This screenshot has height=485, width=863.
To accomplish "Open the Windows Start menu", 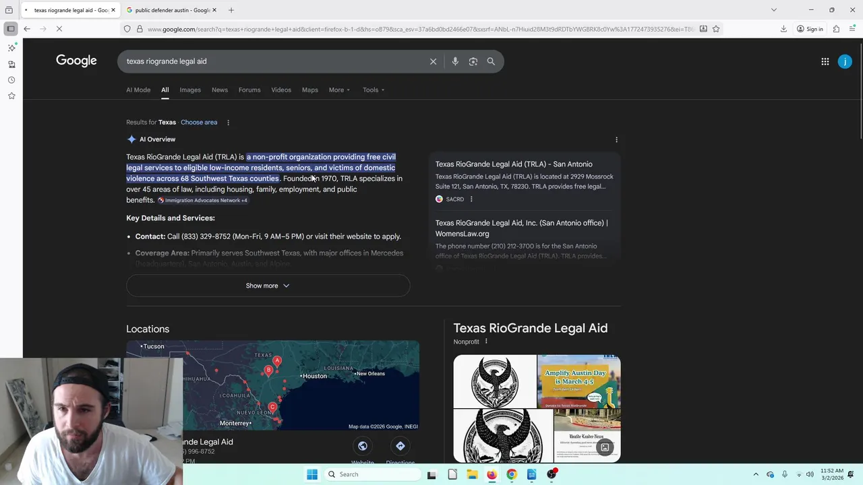I will (312, 474).
